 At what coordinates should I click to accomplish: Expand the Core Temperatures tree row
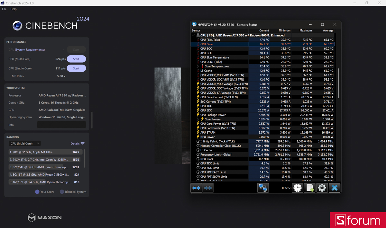[x=198, y=66]
